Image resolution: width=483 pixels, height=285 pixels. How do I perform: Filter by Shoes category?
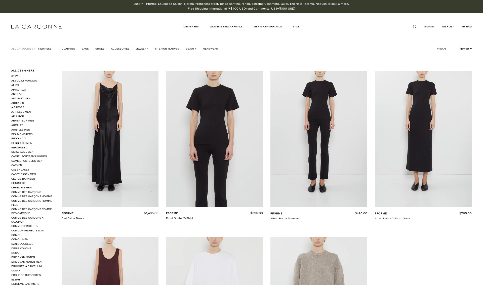[100, 49]
